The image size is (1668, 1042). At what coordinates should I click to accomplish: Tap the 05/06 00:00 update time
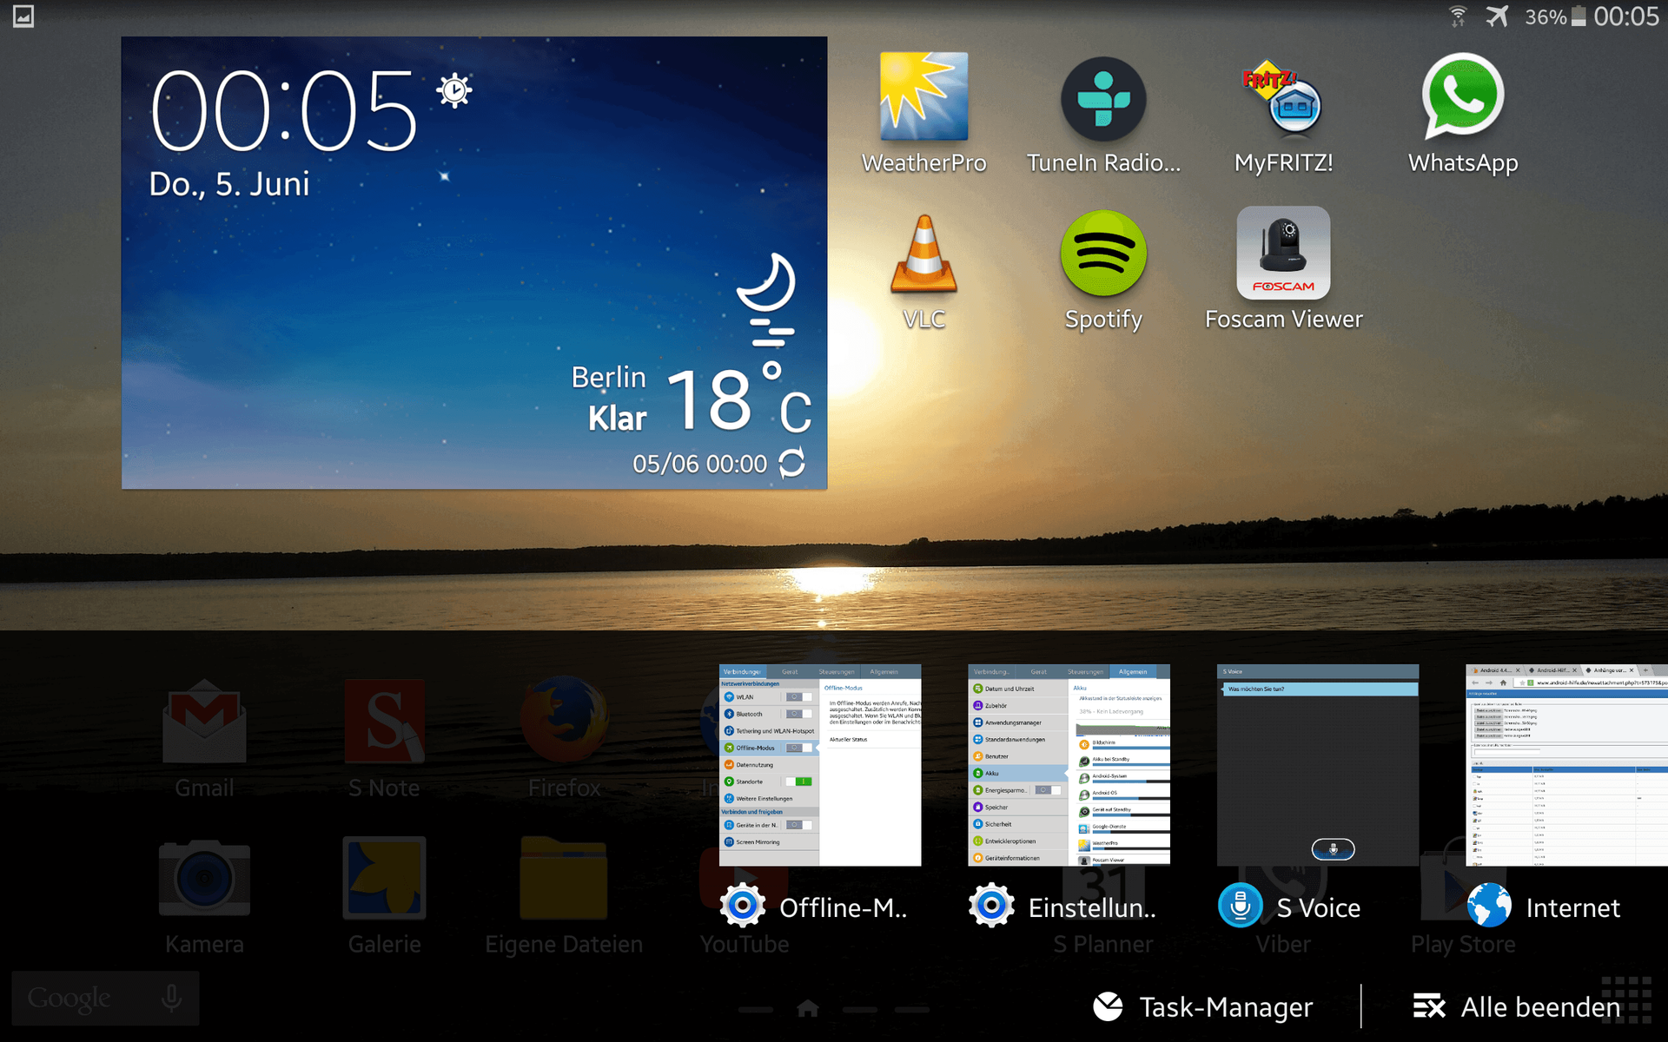(x=699, y=464)
